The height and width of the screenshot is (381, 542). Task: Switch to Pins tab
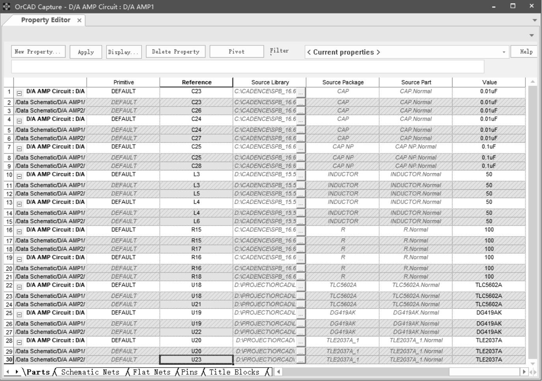189,372
